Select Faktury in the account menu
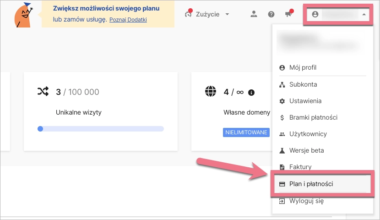This screenshot has width=380, height=220. [x=300, y=167]
